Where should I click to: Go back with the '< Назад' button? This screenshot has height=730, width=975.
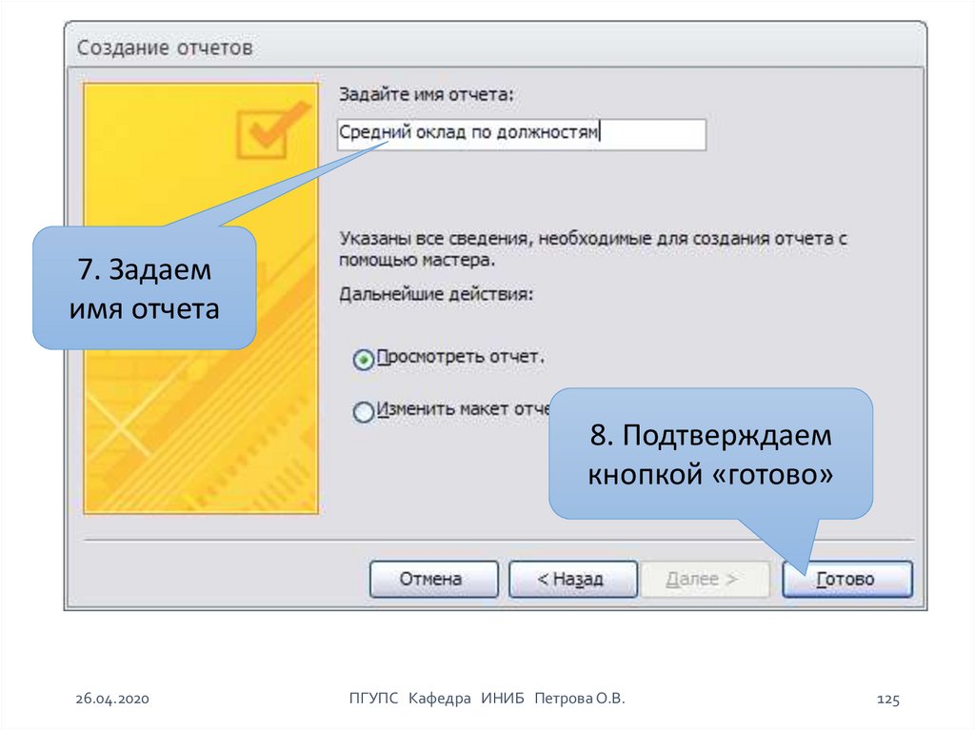click(x=572, y=579)
